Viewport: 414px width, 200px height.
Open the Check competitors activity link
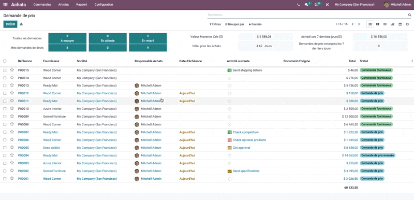tap(245, 132)
